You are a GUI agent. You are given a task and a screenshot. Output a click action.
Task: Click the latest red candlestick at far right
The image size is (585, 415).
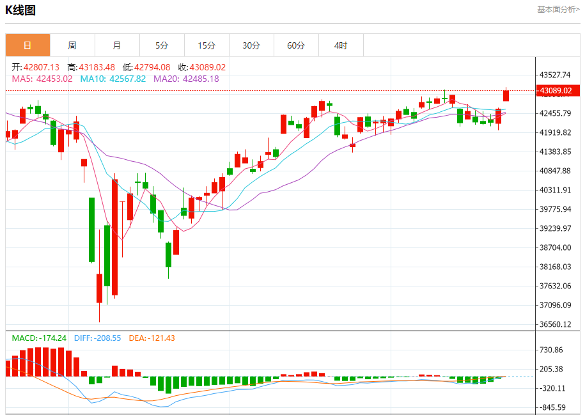506,95
